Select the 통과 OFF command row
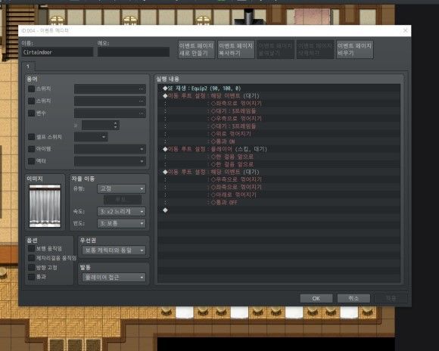Screen dimensions: 439x351 [279, 202]
